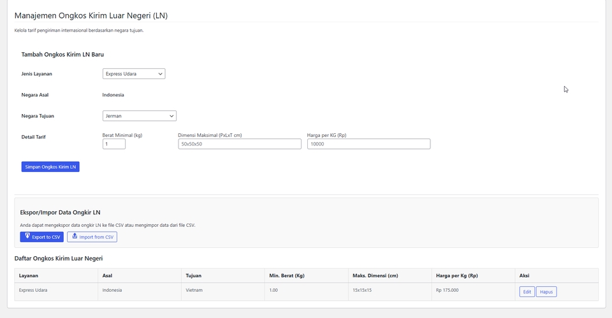Click the Maks. Dimensi (cm) column header
The image size is (612, 318).
[375, 275]
